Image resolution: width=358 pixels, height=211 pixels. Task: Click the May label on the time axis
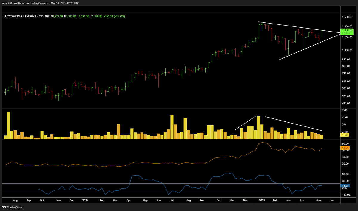318,200
